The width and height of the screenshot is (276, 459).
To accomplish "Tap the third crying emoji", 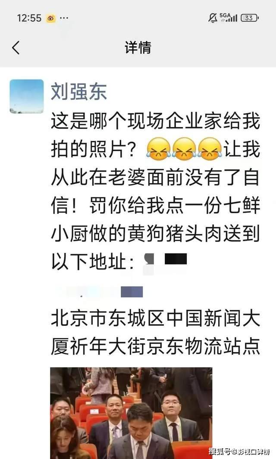I will [x=210, y=149].
